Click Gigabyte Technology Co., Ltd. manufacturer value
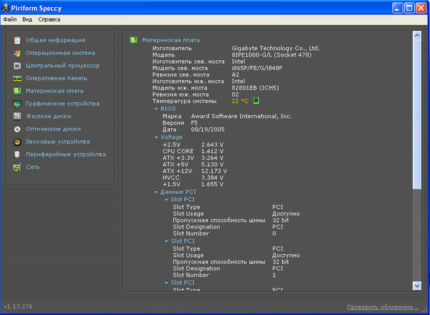Image resolution: width=430 pixels, height=315 pixels. point(276,49)
